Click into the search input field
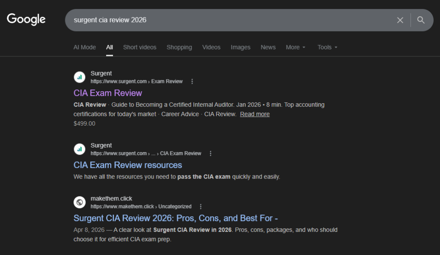 point(228,20)
